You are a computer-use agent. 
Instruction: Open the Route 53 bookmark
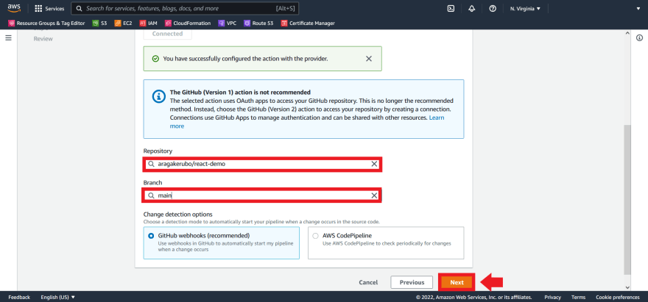click(x=258, y=23)
